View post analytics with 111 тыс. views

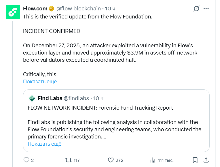coord(153,160)
